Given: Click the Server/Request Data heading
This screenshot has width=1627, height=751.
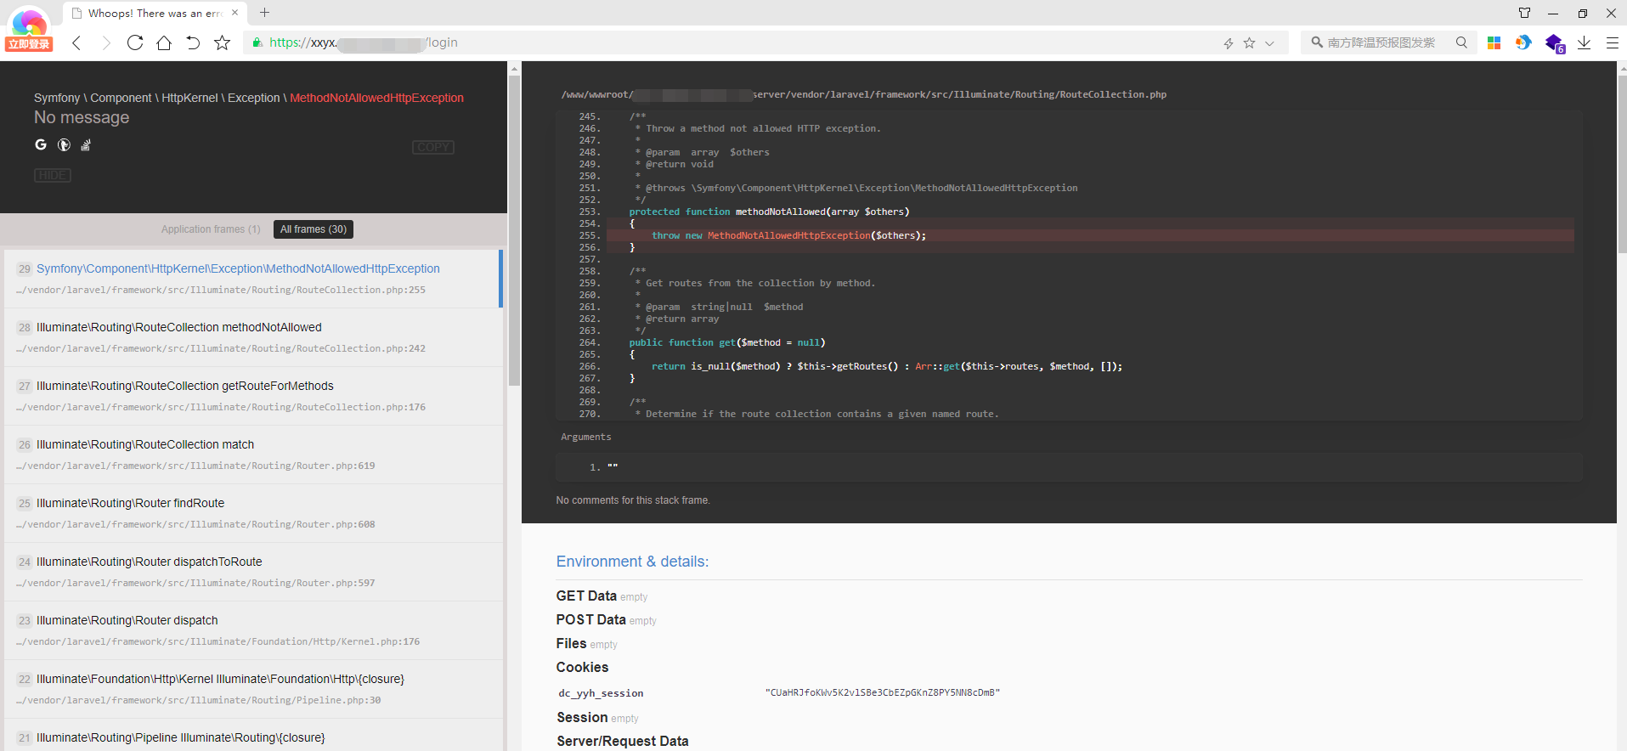Looking at the screenshot, I should 623,741.
